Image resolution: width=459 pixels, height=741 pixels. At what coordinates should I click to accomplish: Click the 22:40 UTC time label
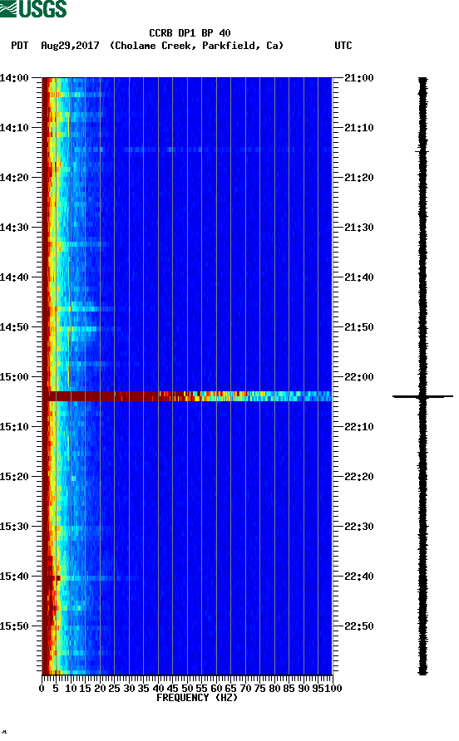tap(358, 577)
